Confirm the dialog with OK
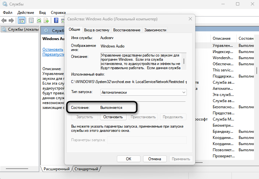Viewport: 259px width, 179px height. click(x=129, y=159)
